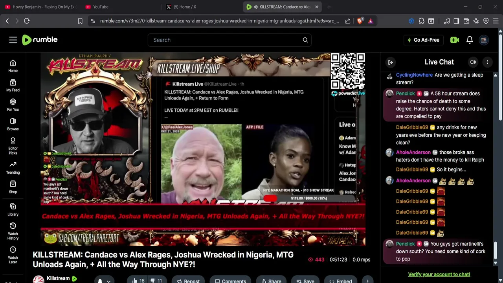Screen dimensions: 503x283
Task: Click the green go-live camera icon
Action: click(x=455, y=40)
